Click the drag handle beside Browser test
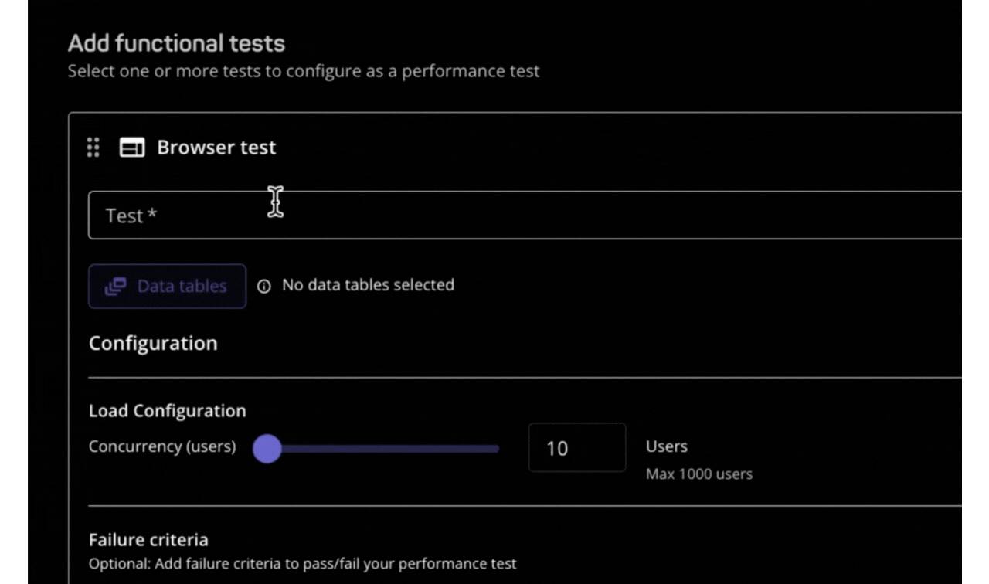 coord(93,147)
